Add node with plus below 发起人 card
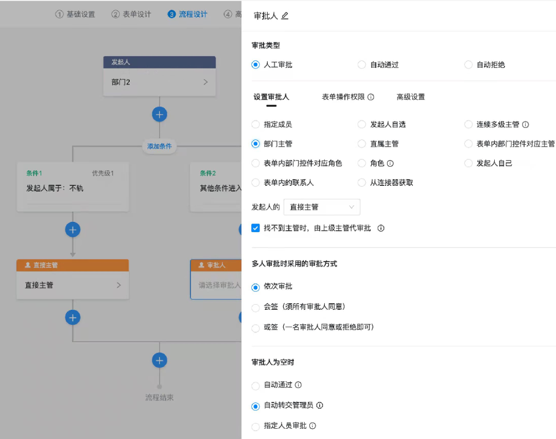 click(160, 115)
